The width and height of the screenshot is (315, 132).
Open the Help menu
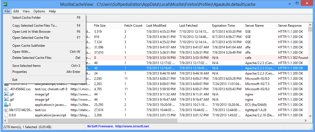[x=52, y=11]
